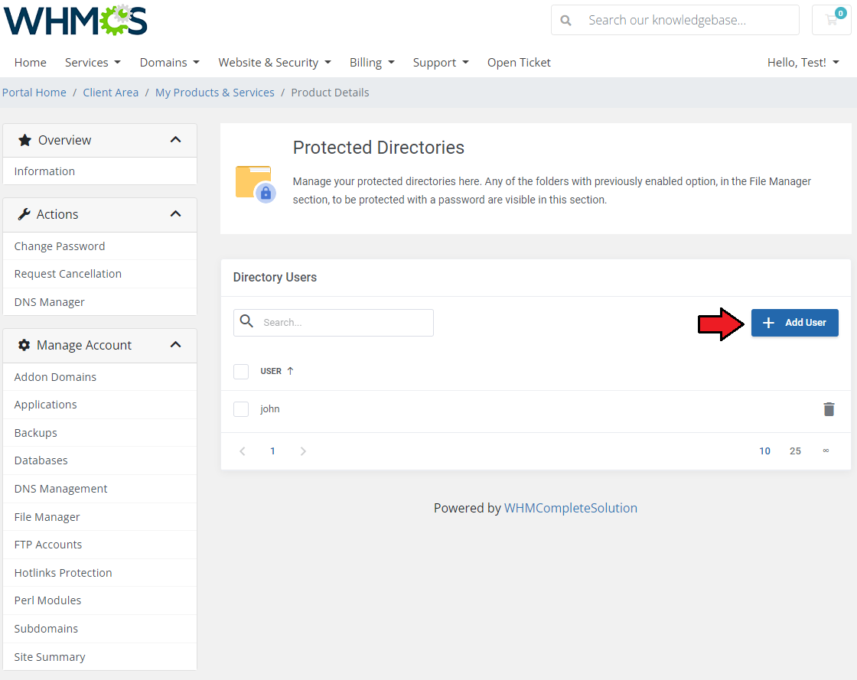Open the Billing dropdown menu
857x680 pixels.
point(372,62)
